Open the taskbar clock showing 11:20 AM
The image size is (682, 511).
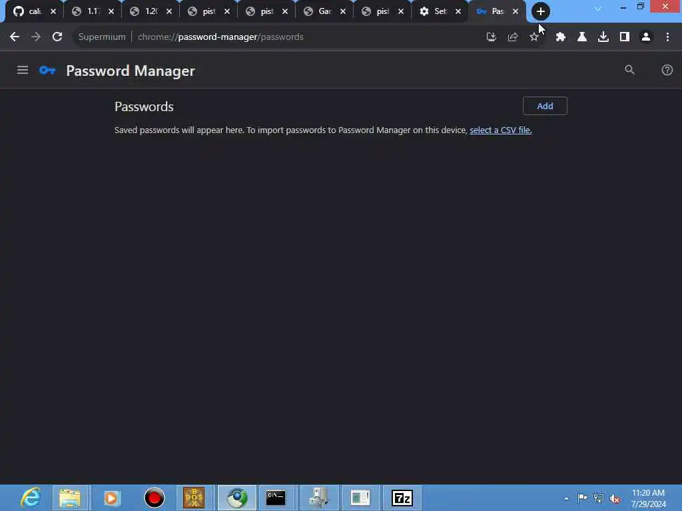648,498
